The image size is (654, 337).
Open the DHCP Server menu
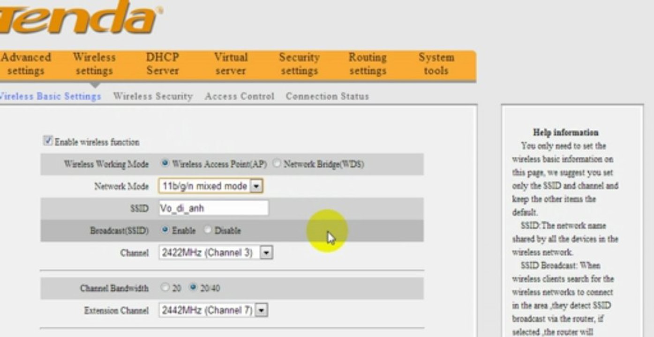[162, 64]
